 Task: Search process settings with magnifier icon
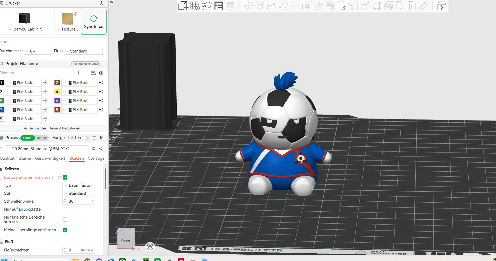coord(101,149)
